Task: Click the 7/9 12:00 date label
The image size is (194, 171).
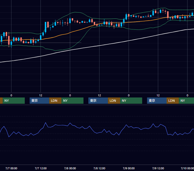Action: tap(158, 168)
